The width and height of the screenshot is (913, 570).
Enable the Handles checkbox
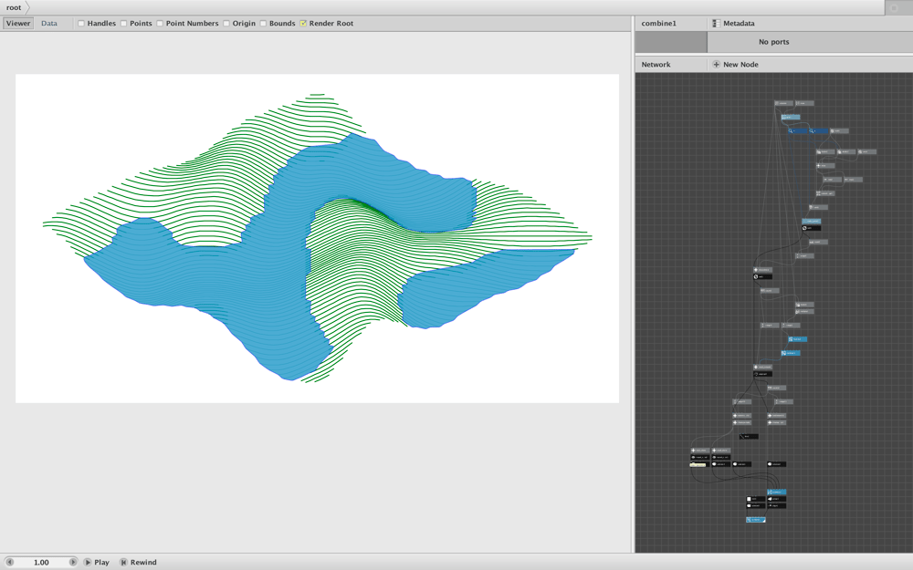pos(81,24)
